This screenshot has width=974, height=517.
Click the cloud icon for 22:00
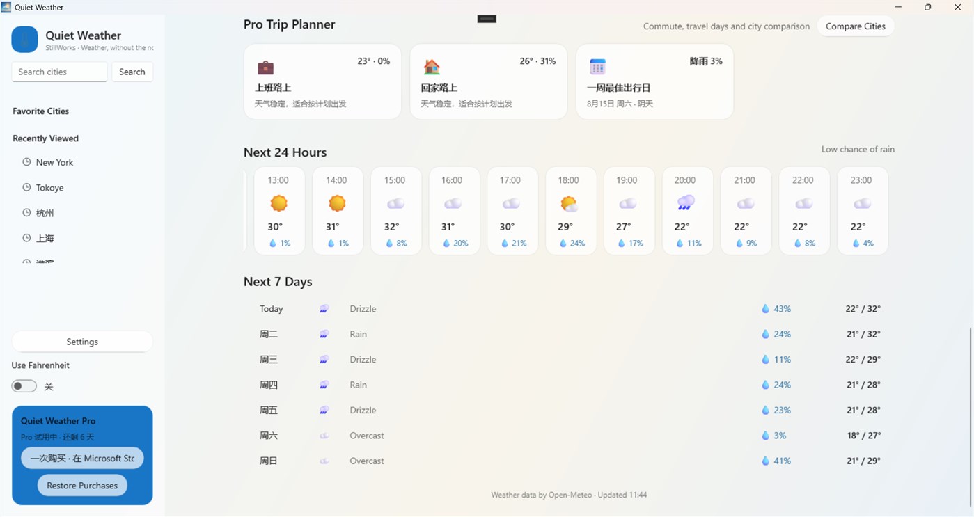[x=803, y=203]
